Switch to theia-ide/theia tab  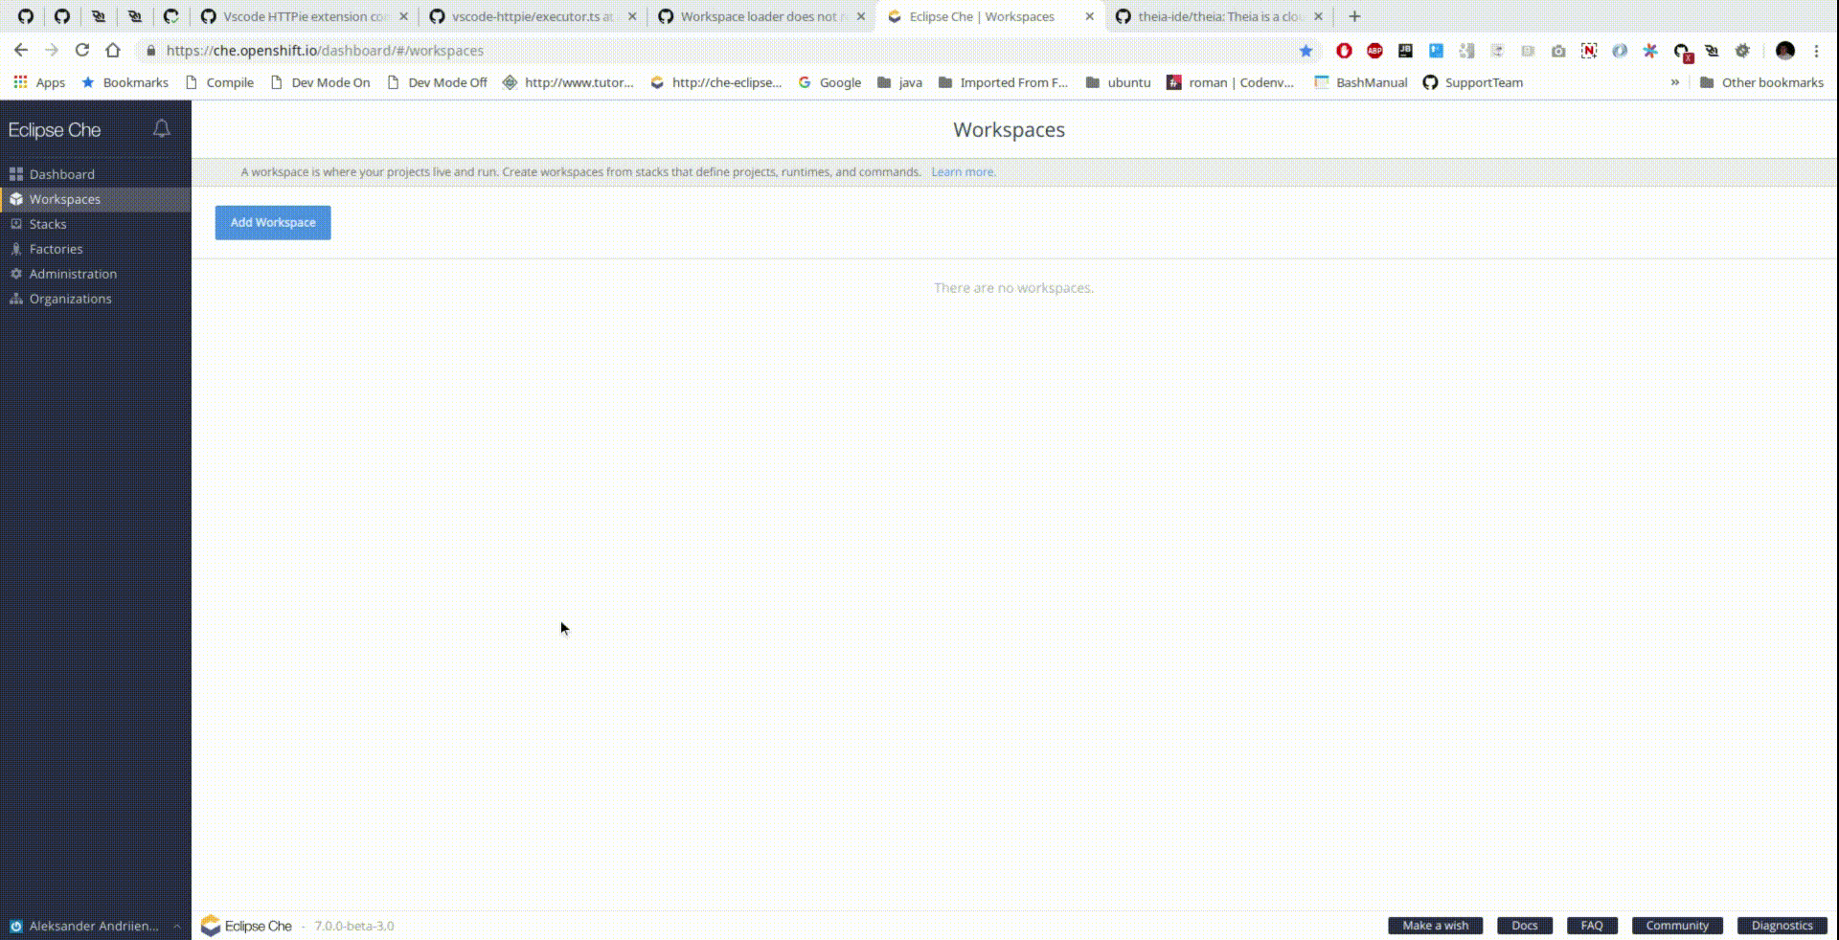1218,16
